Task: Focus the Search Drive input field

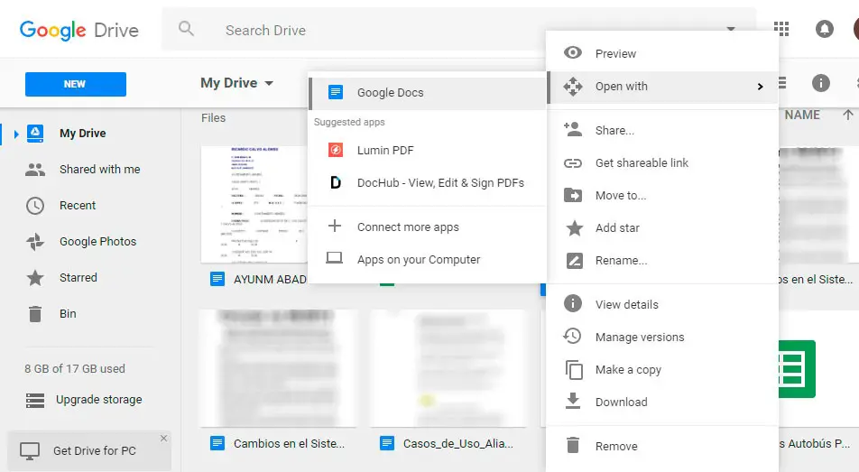Action: [460, 30]
